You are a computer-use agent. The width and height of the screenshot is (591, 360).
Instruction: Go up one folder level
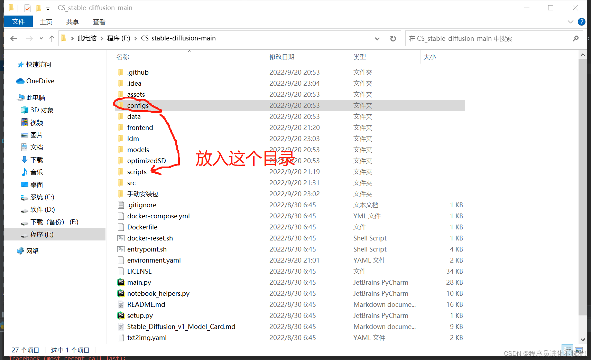click(x=52, y=38)
